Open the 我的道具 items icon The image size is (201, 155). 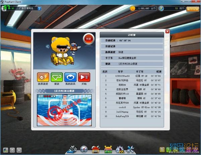(x=70, y=77)
